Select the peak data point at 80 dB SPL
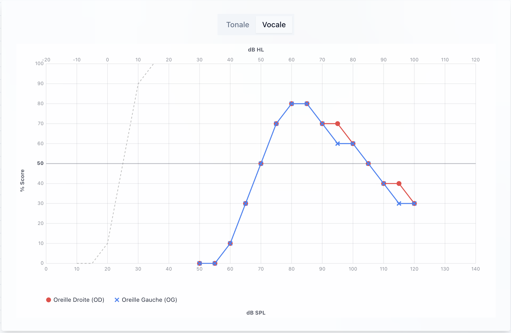The image size is (511, 333). [292, 104]
